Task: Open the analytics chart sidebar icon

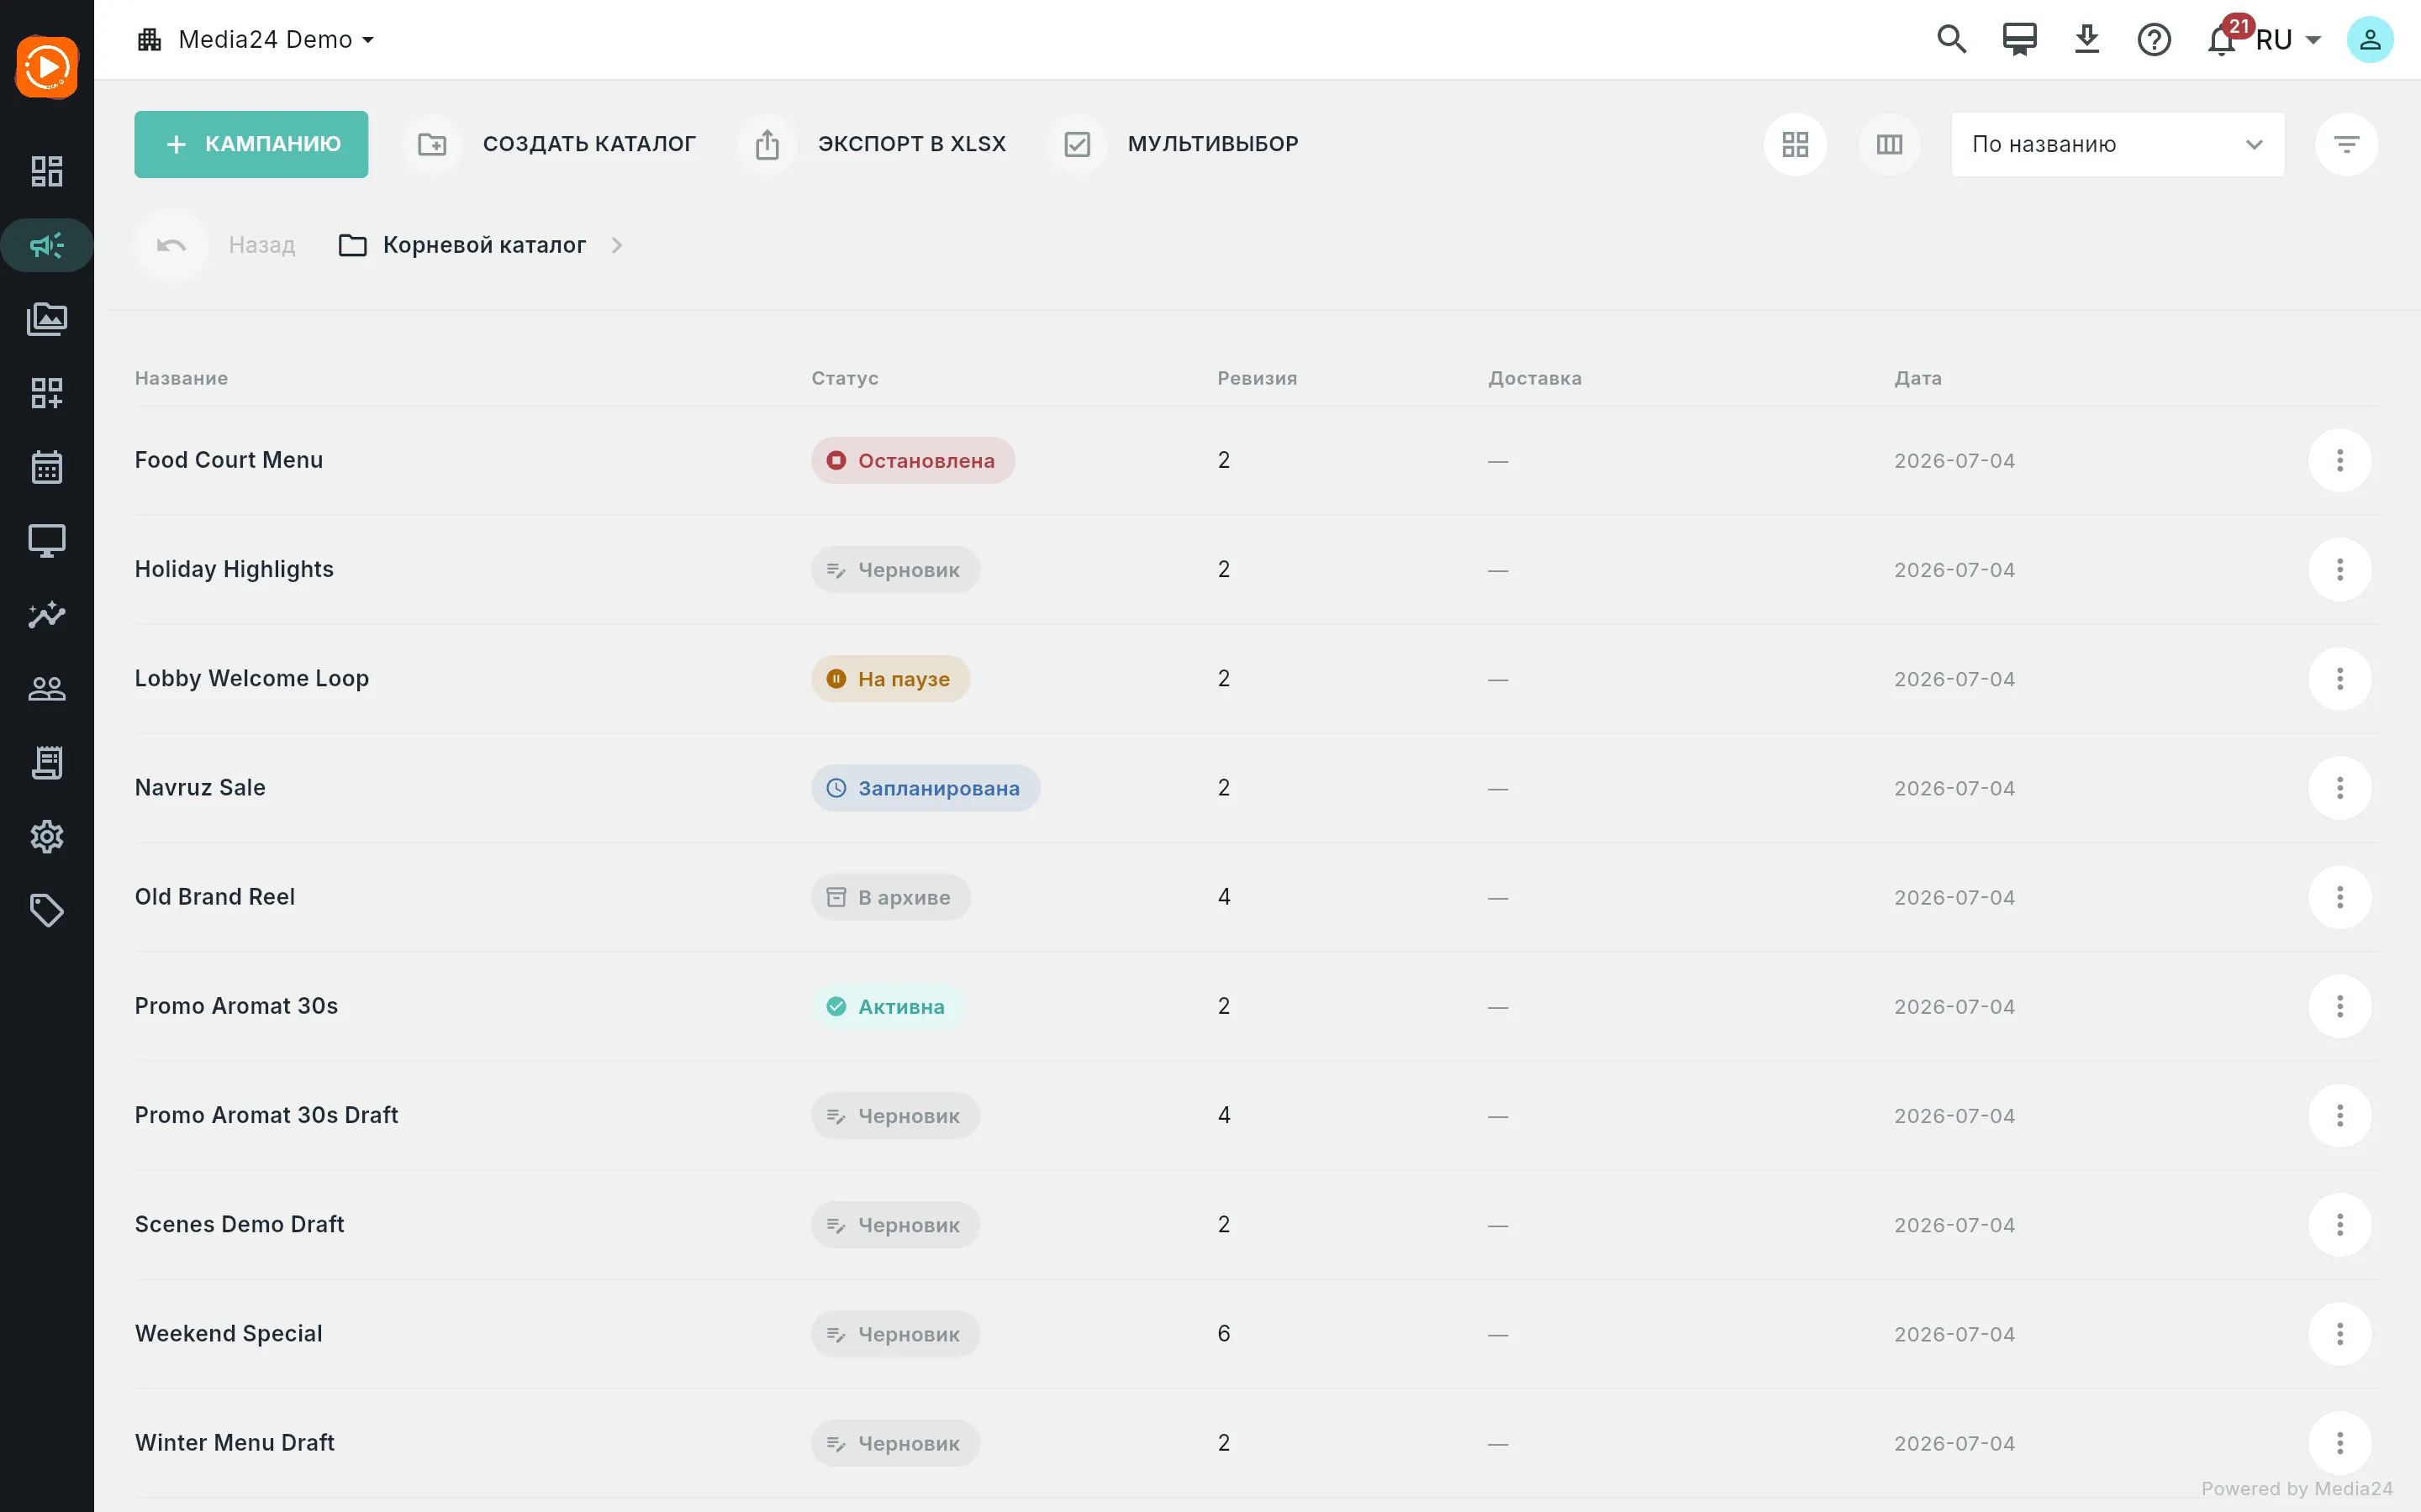Action: pyautogui.click(x=47, y=615)
